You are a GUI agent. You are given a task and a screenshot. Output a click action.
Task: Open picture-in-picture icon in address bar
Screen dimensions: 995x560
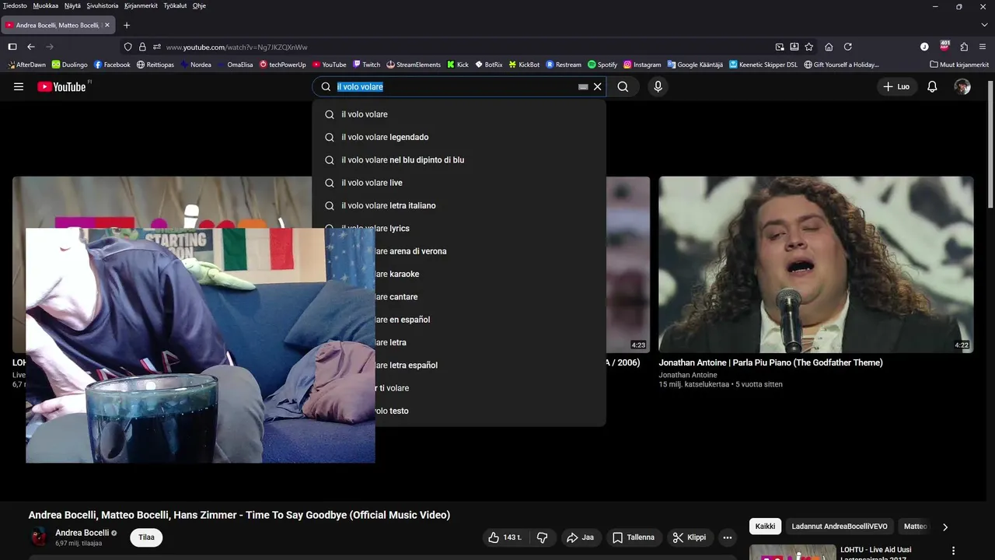pyautogui.click(x=780, y=47)
